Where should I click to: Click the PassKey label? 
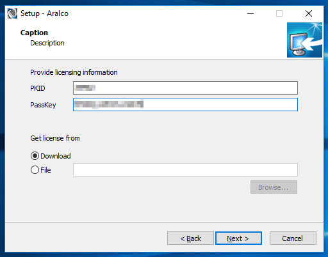(x=43, y=105)
